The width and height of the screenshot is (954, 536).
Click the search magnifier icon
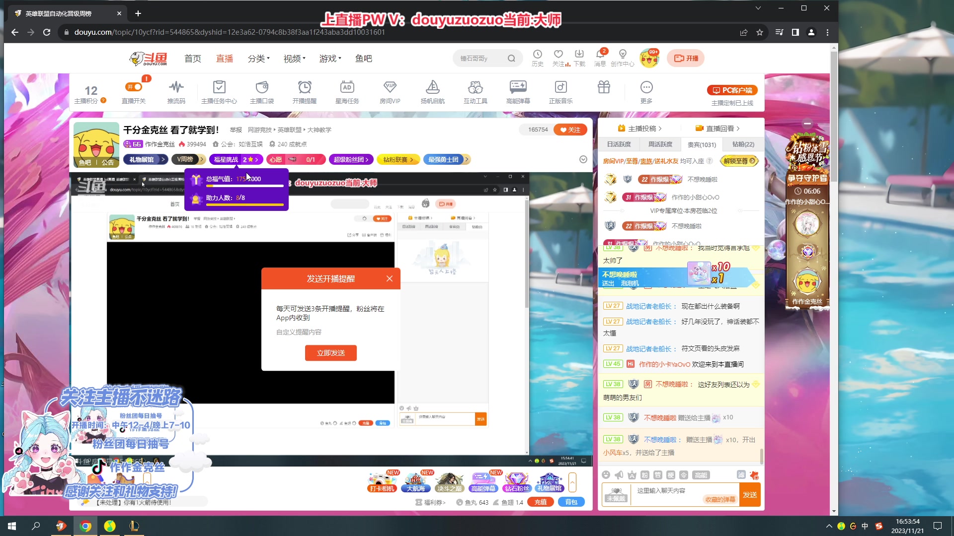(511, 59)
